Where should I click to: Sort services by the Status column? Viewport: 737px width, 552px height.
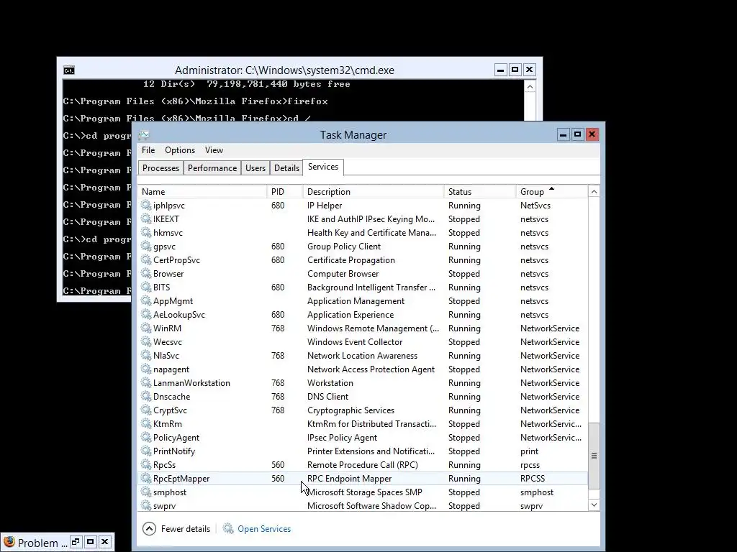(480, 191)
